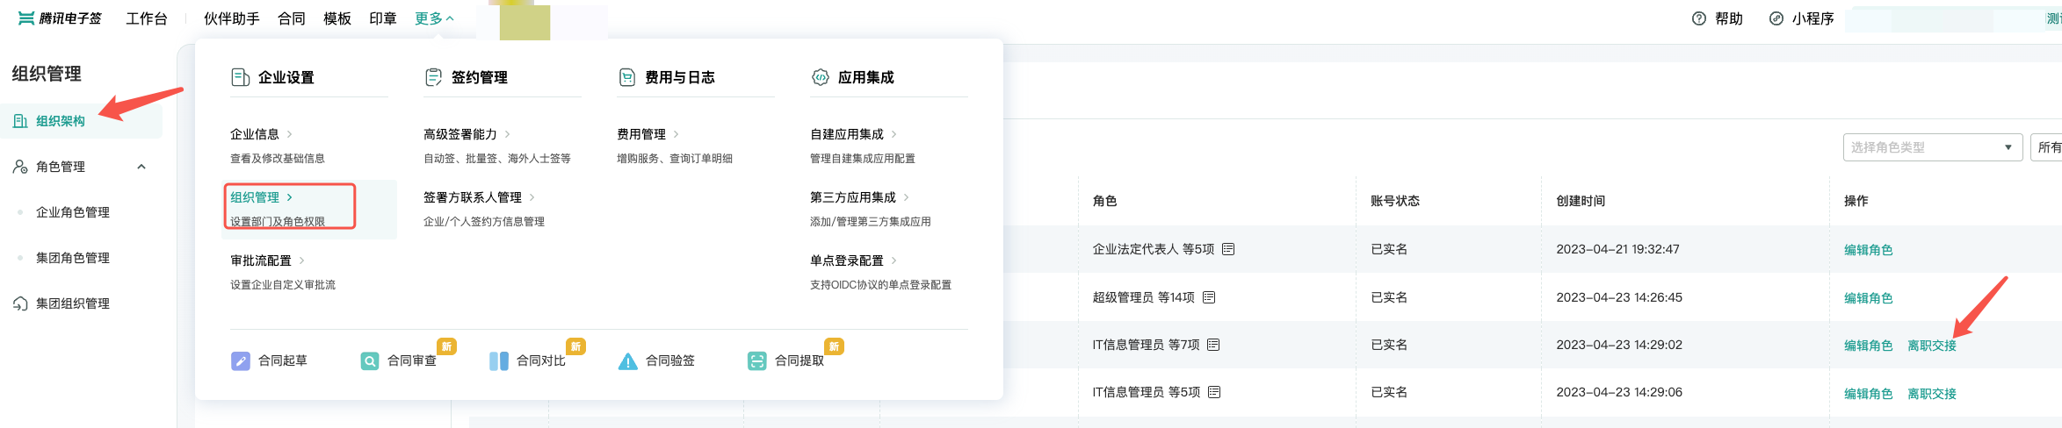Click the 小程序 mini program icon
2062x428 pixels.
[x=1776, y=18]
